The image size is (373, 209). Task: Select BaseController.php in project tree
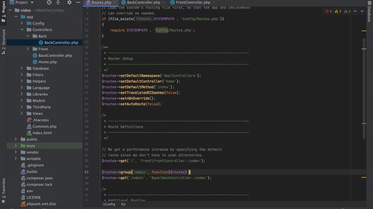point(55,56)
